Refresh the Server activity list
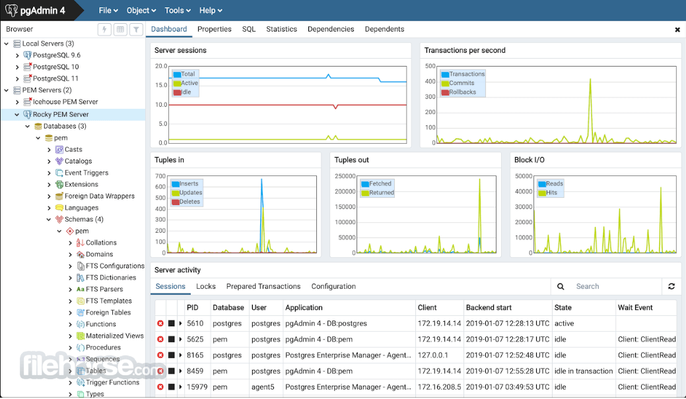Viewport: 686px width, 399px height. (x=671, y=286)
